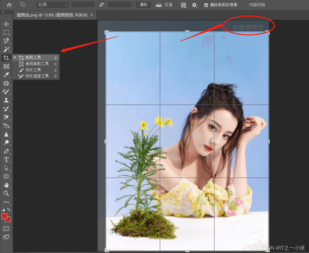This screenshot has width=309, height=253.
Task: Select the Eyedropper tool
Action: [6, 75]
